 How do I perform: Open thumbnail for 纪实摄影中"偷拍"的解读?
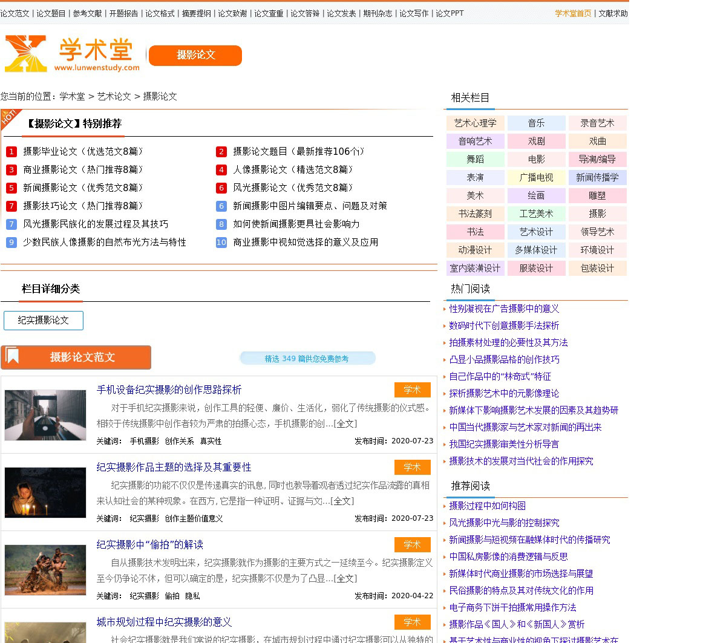point(45,570)
